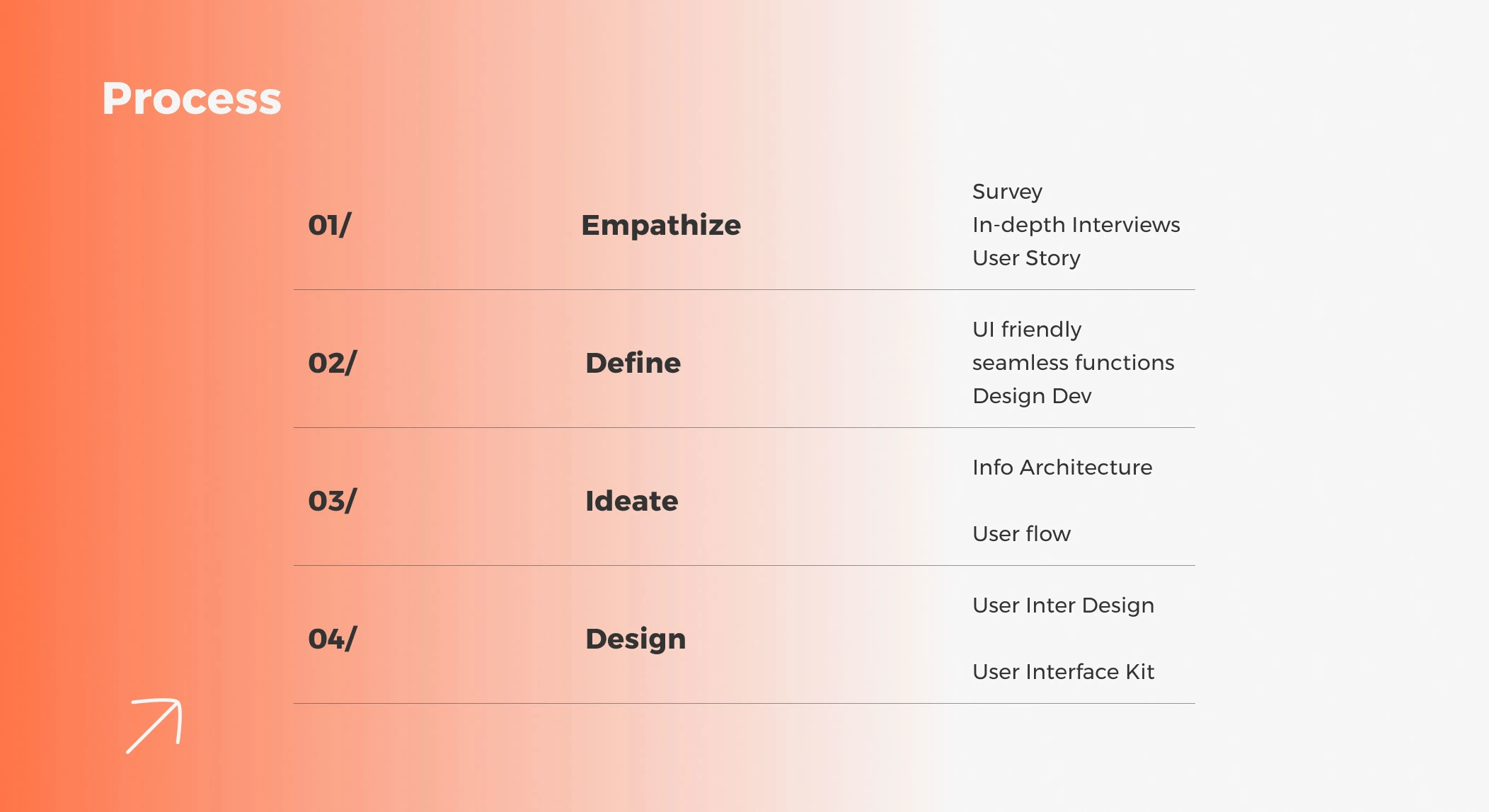Viewport: 1489px width, 812px height.
Task: Click the Define step title
Action: (633, 364)
